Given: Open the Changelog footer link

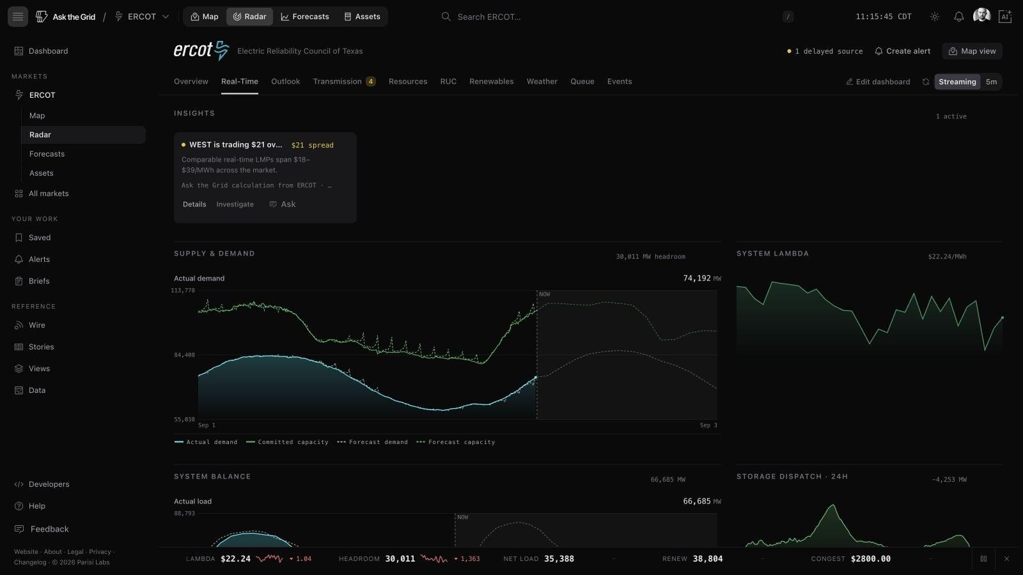Looking at the screenshot, I should tap(30, 563).
